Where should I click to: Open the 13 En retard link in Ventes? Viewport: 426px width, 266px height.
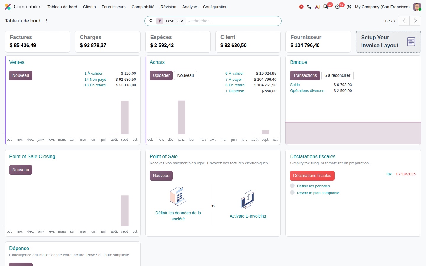pyautogui.click(x=95, y=85)
